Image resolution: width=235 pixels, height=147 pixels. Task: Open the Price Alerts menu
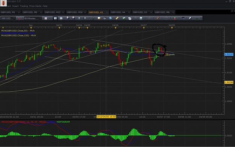(35, 6)
